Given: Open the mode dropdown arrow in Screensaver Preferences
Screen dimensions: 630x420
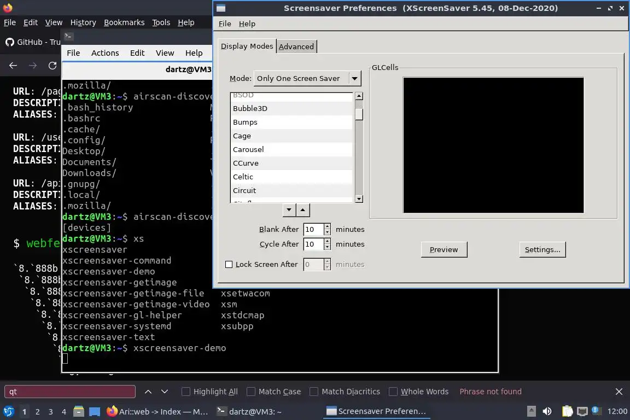Looking at the screenshot, I should (354, 78).
